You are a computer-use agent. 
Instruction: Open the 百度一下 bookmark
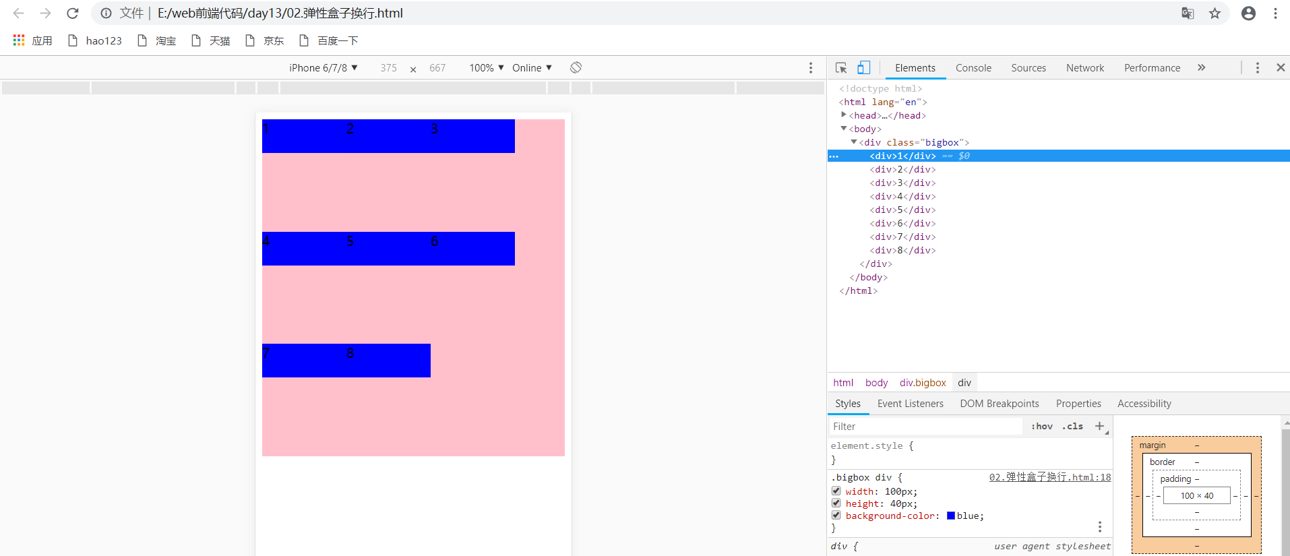point(328,40)
